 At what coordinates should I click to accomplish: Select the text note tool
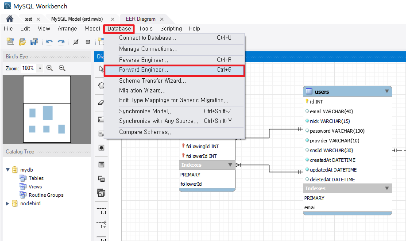101,134
